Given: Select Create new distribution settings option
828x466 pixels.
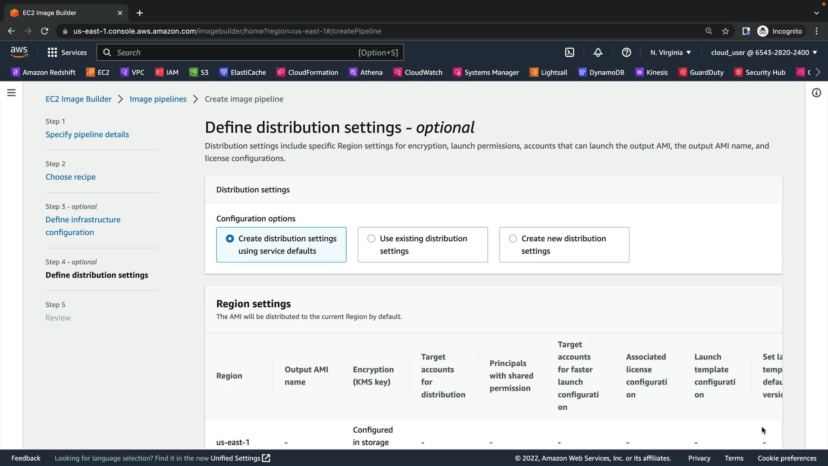Looking at the screenshot, I should coord(513,239).
